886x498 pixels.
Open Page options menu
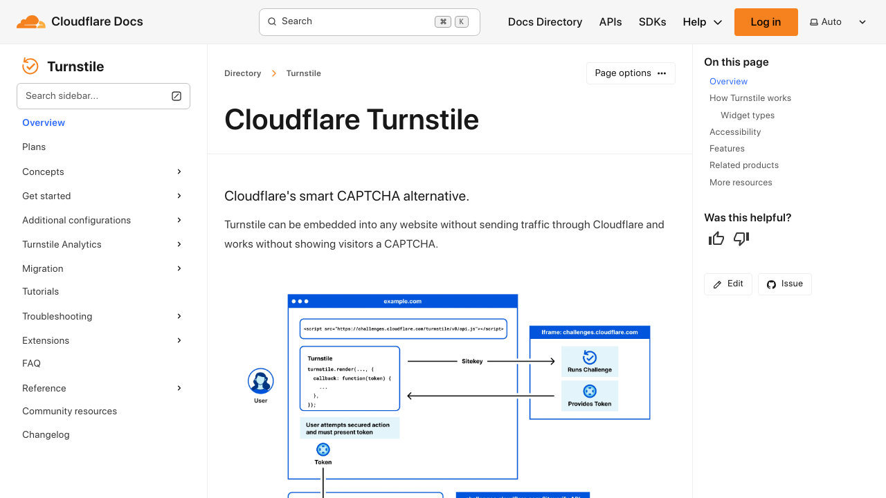pyautogui.click(x=630, y=73)
